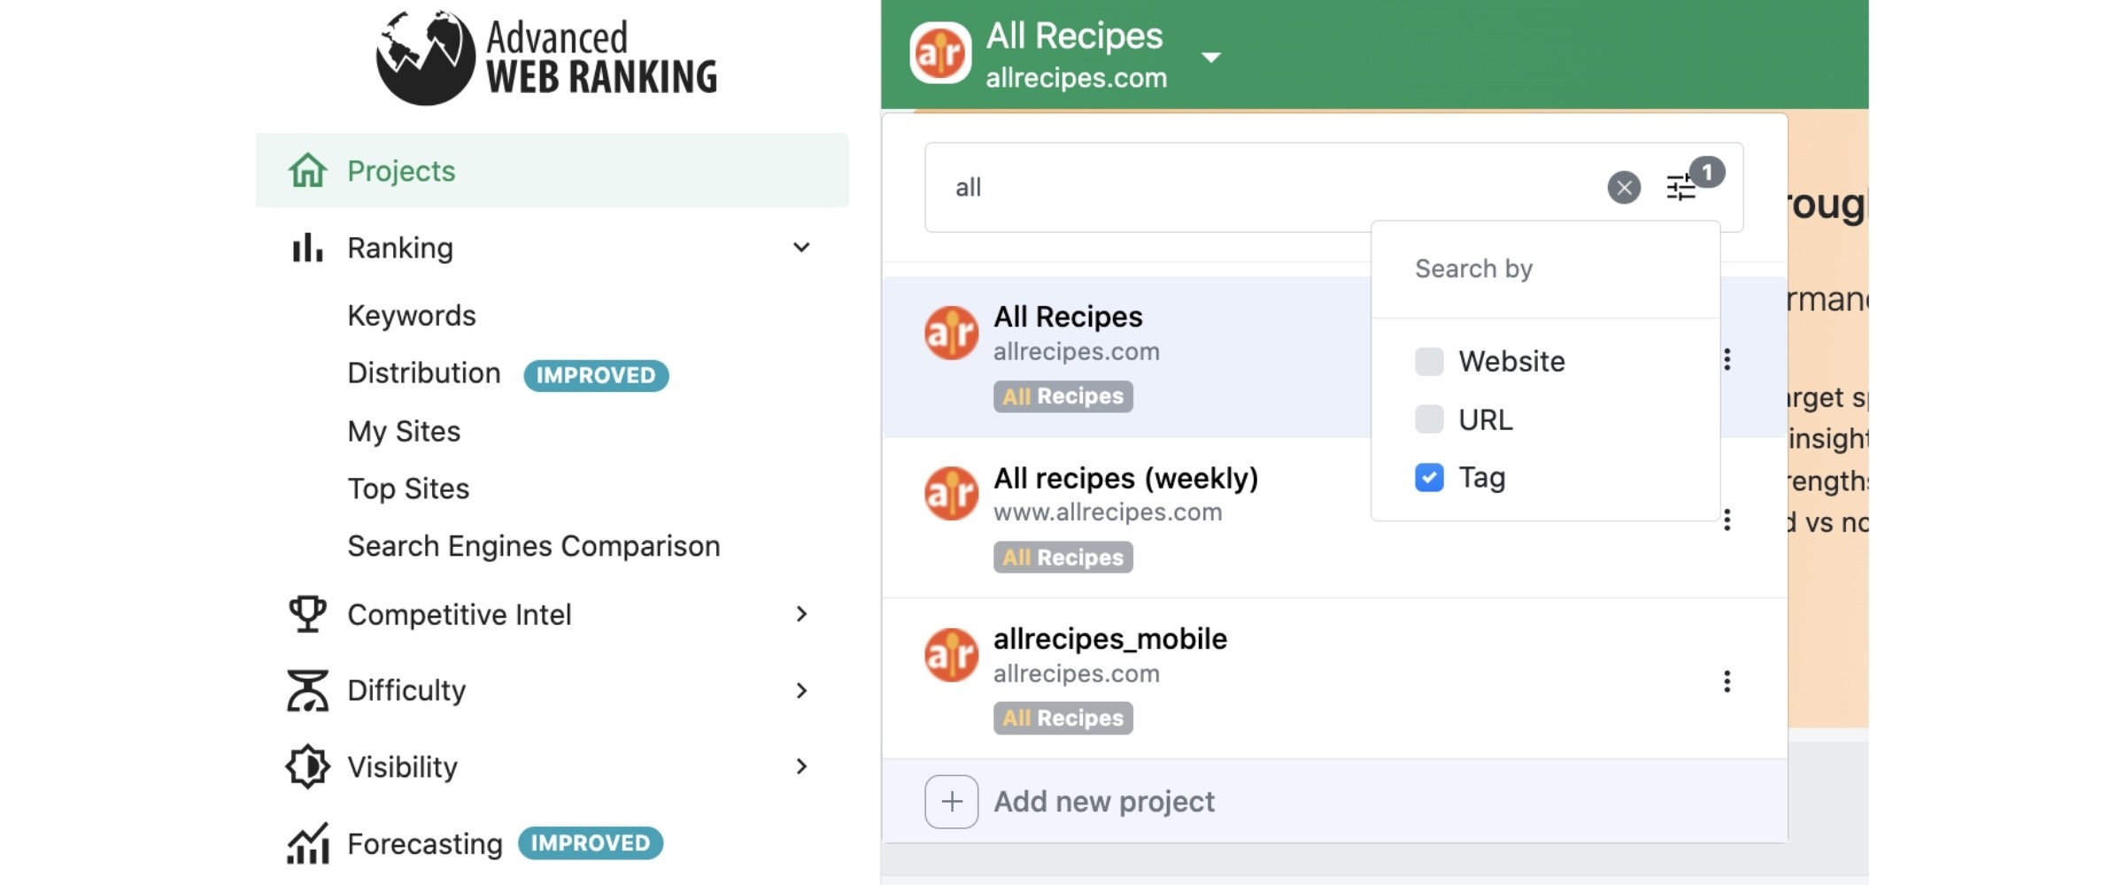
Task: Uncheck the Tag search checkbox
Action: [1429, 478]
